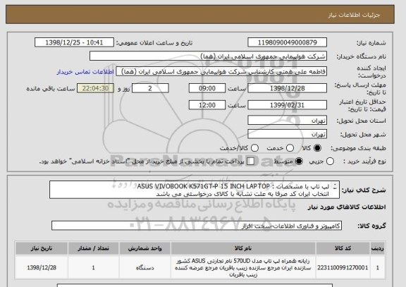Click the ردیف column header
Image resolution: width=406 pixels, height=287 pixels.
378,248
